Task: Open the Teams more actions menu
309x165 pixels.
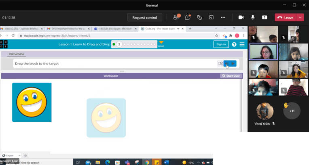Action: (x=223, y=17)
